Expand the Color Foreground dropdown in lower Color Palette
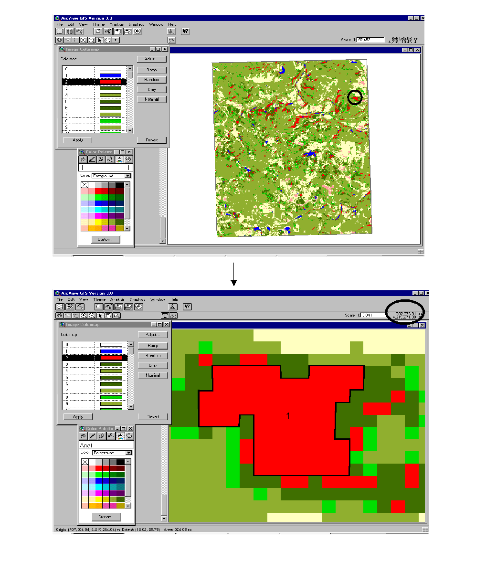Screen dimensions: 486x572 click(128, 453)
